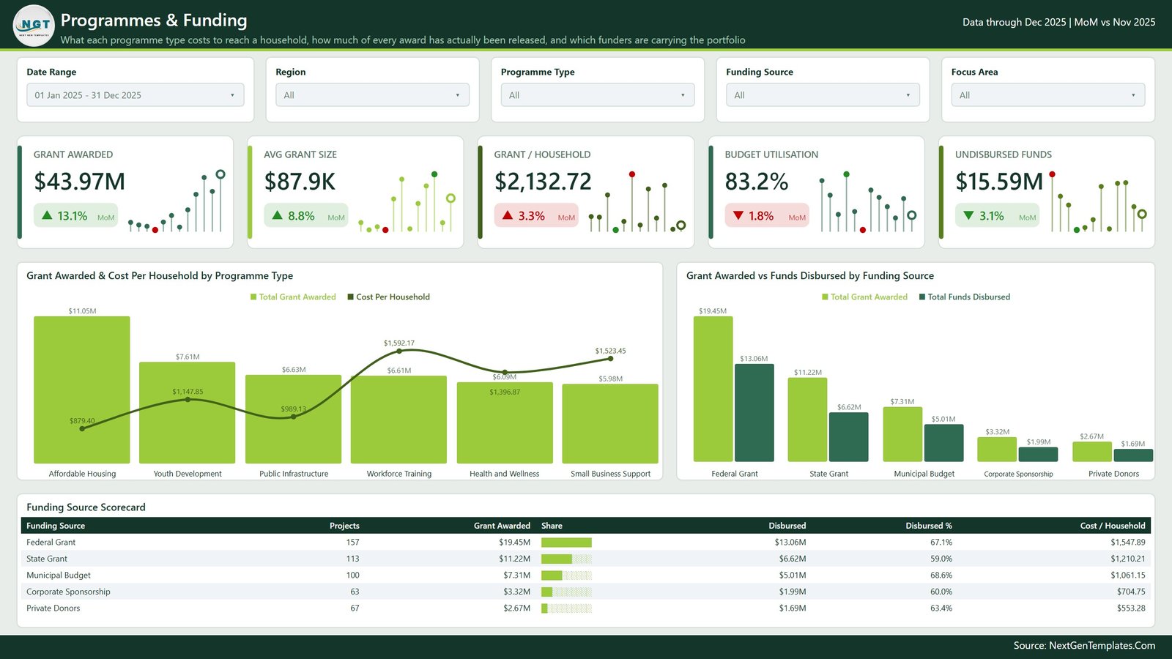Image resolution: width=1172 pixels, height=659 pixels.
Task: Select the Workforce Training bar labeled $6.61M
Action: [x=399, y=420]
